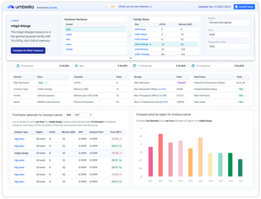This screenshot has width=261, height=199.
Task: Open the Reservation Plan dropdown
Action: click(x=229, y=46)
